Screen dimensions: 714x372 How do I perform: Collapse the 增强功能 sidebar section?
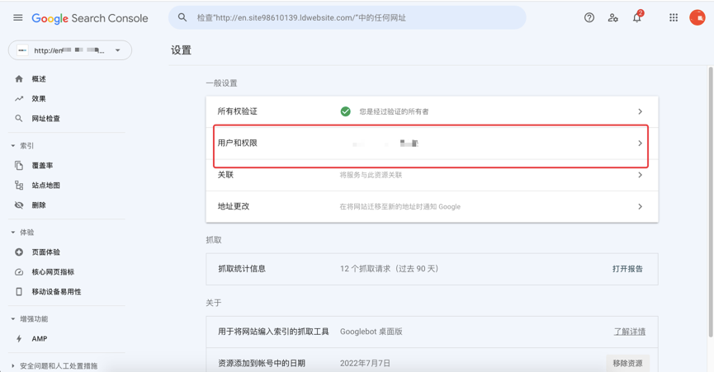(x=12, y=318)
